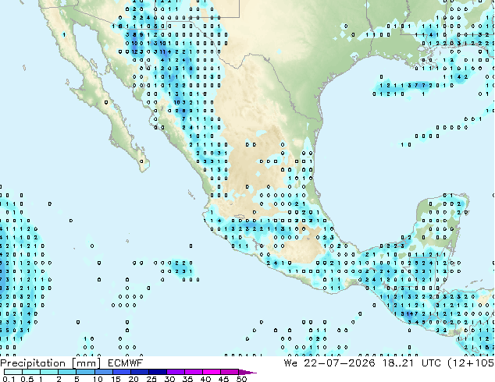Click the '0.1' legend value
Image resolution: width=495 pixels, height=382 pixels.
[x=9, y=379]
